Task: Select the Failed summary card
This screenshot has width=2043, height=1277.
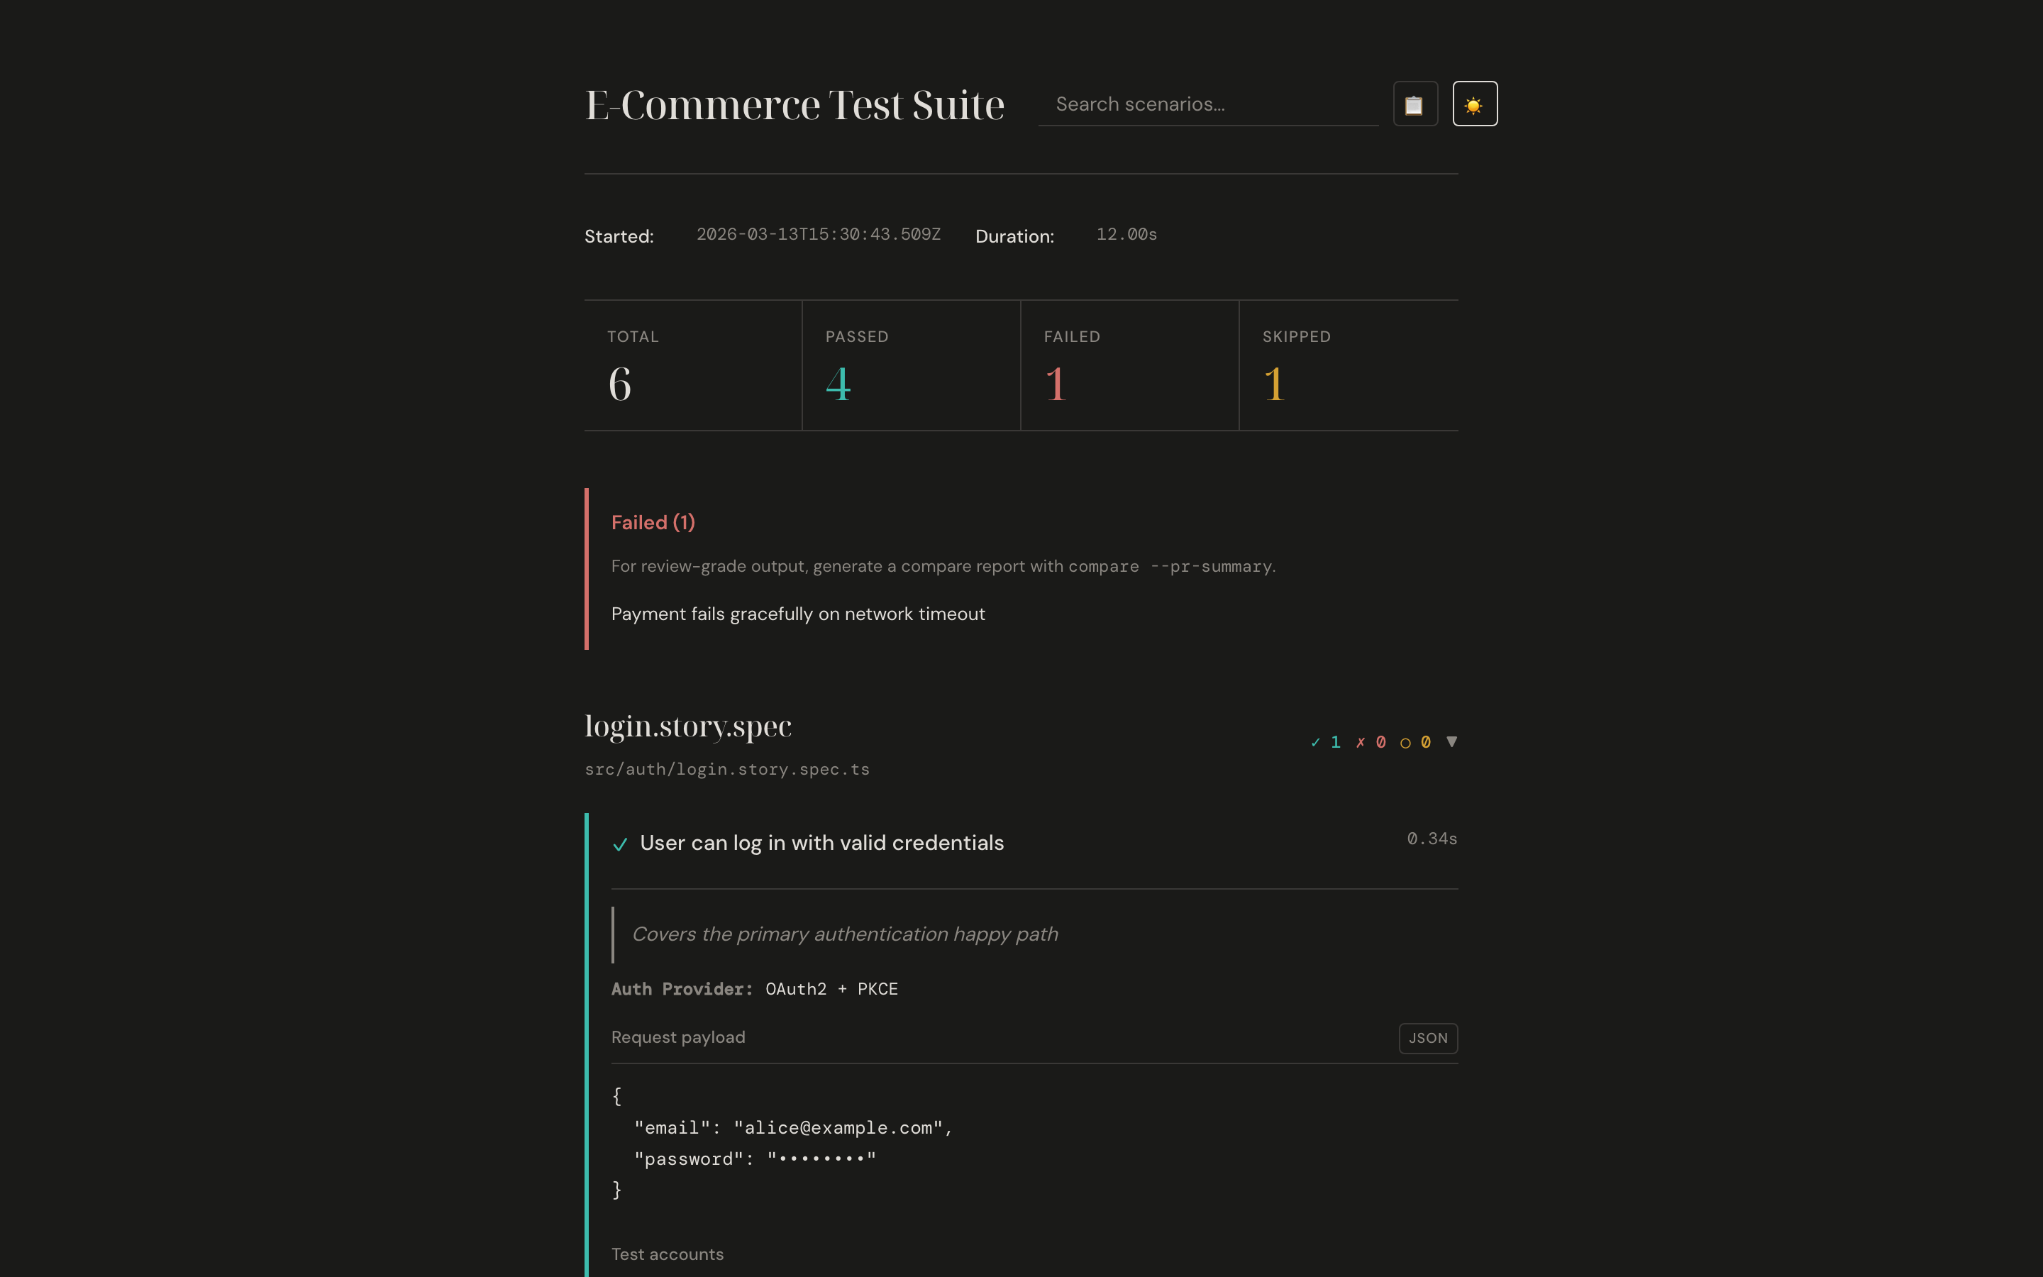Action: tap(1129, 365)
